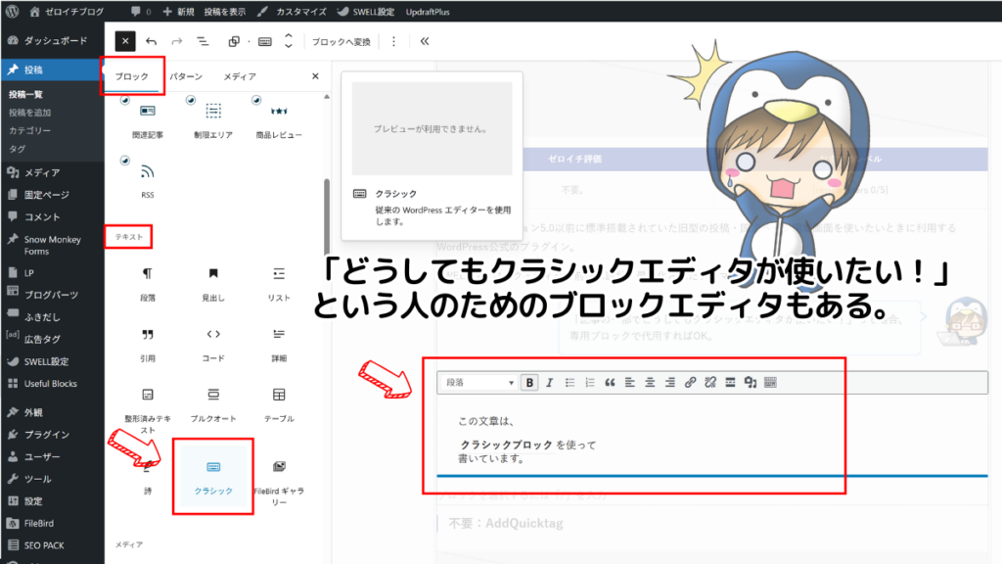Align text right in classic toolbar

point(669,383)
